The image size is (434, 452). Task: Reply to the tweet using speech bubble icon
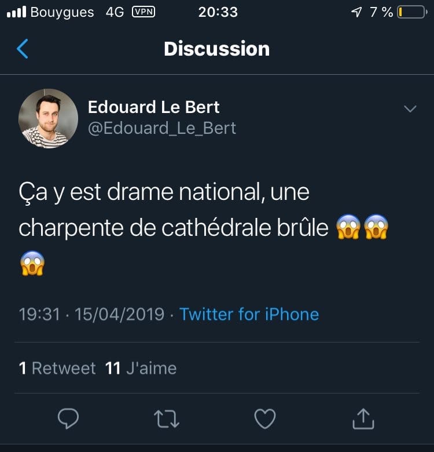[68, 418]
